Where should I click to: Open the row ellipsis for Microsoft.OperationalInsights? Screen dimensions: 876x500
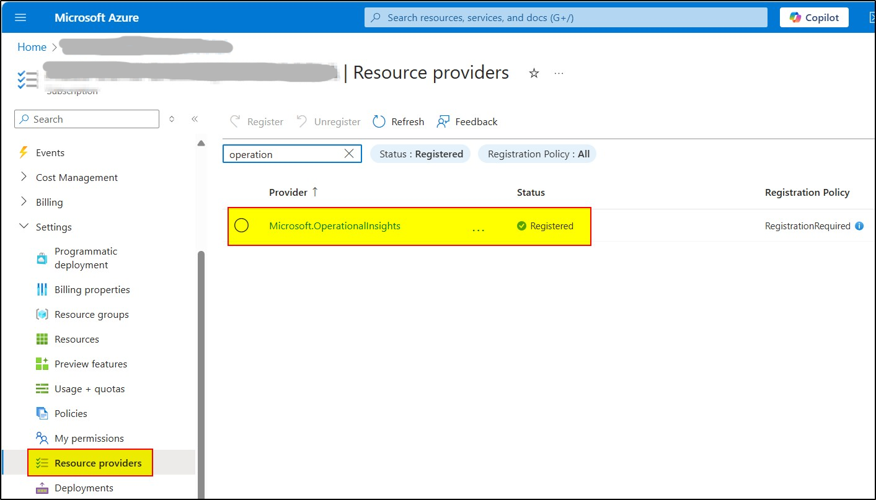click(478, 229)
